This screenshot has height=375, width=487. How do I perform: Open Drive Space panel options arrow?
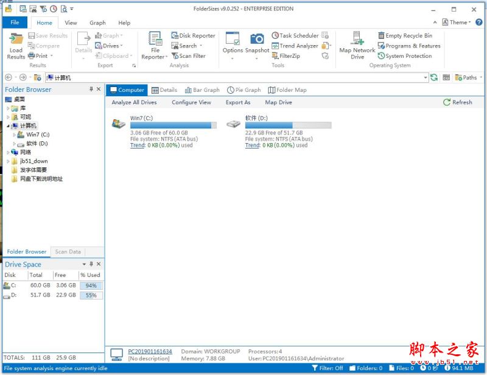click(84, 264)
